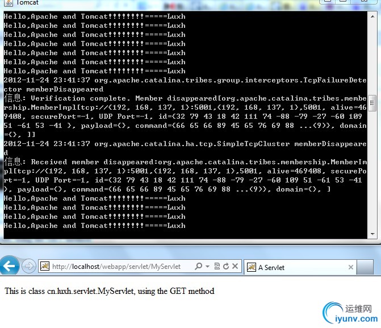Click the Java icon in the Tomcat title bar
Image resolution: width=381 pixels, height=328 pixels.
coord(9,3)
